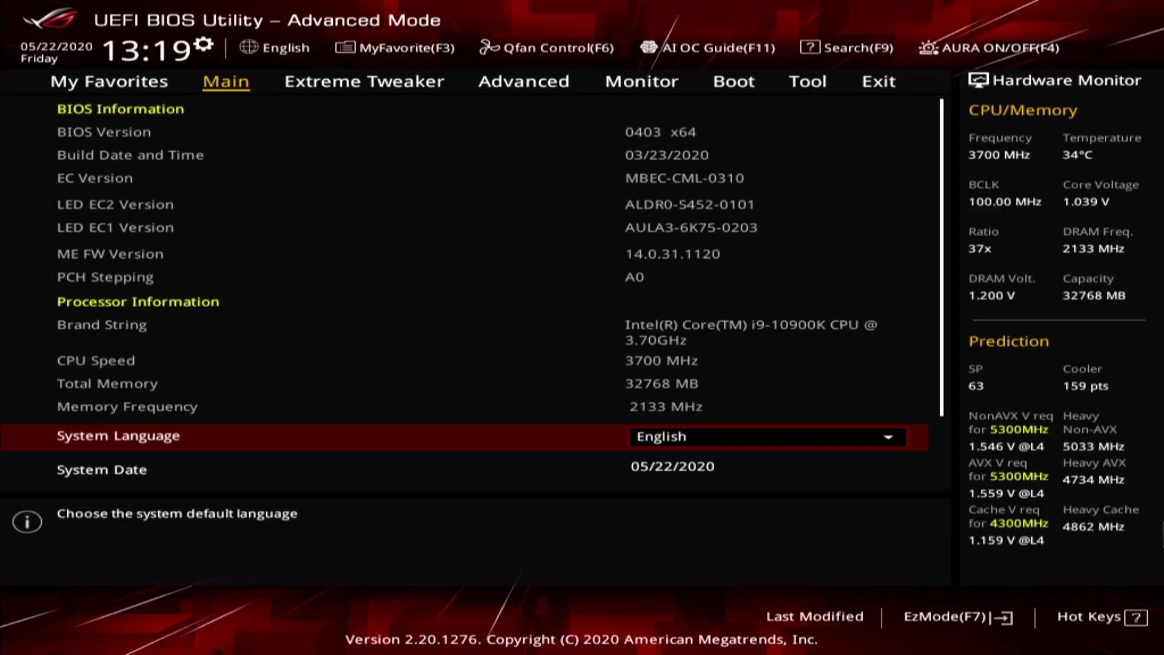Viewport: 1164px width, 655px height.
Task: Click the Search question mark icon
Action: coord(810,47)
